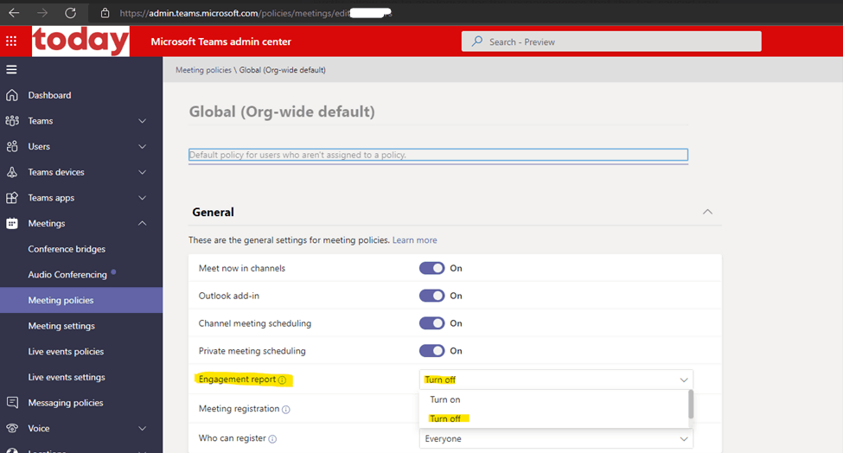Screen dimensions: 843x453
Task: Click the Teams apps icon
Action: coord(12,198)
